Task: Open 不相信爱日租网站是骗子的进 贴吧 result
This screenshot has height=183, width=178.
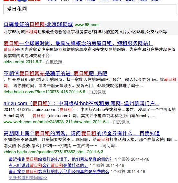Action: click(55, 74)
